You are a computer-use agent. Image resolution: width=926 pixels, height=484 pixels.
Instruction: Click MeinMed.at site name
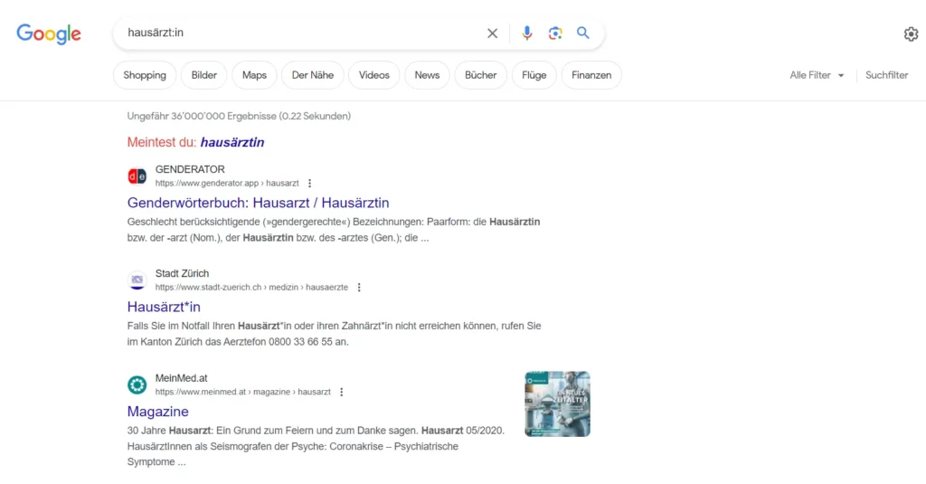[x=181, y=378]
